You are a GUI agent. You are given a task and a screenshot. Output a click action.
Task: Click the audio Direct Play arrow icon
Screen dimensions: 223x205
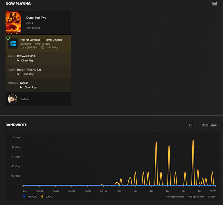click(18, 74)
